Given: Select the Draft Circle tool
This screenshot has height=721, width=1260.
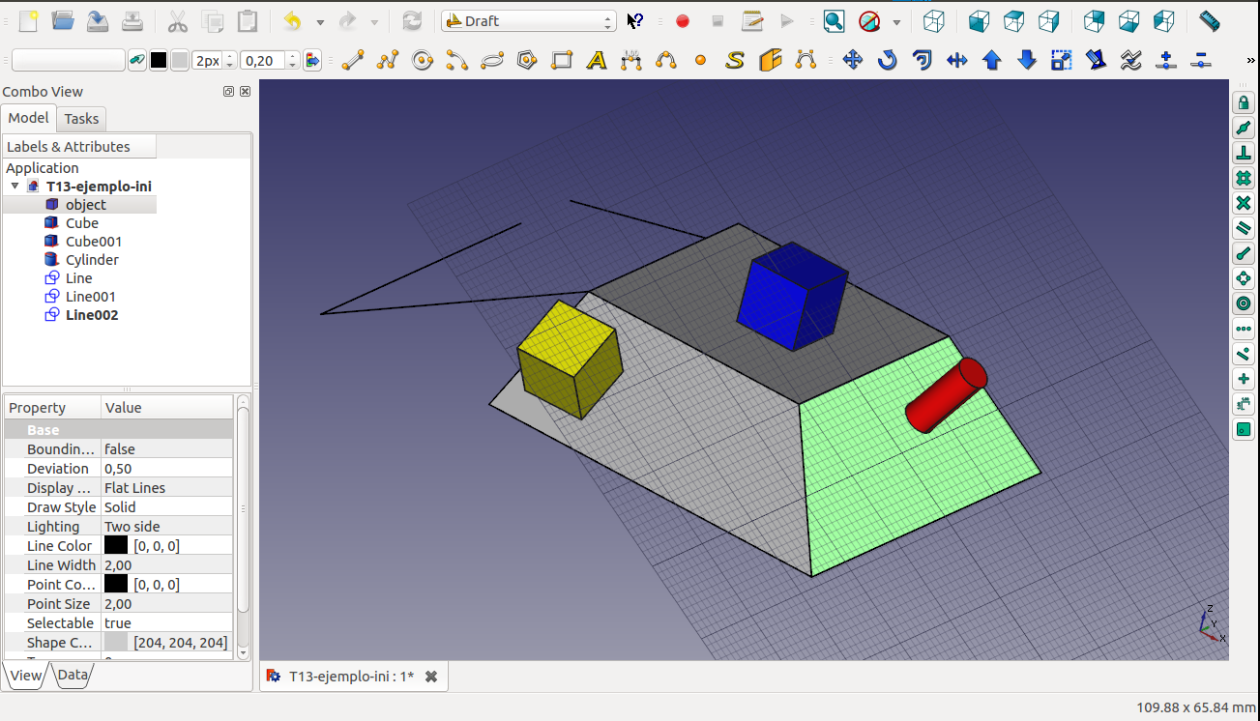Looking at the screenshot, I should pos(423,61).
